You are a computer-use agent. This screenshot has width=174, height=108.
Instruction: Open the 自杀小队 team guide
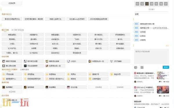point(55,44)
